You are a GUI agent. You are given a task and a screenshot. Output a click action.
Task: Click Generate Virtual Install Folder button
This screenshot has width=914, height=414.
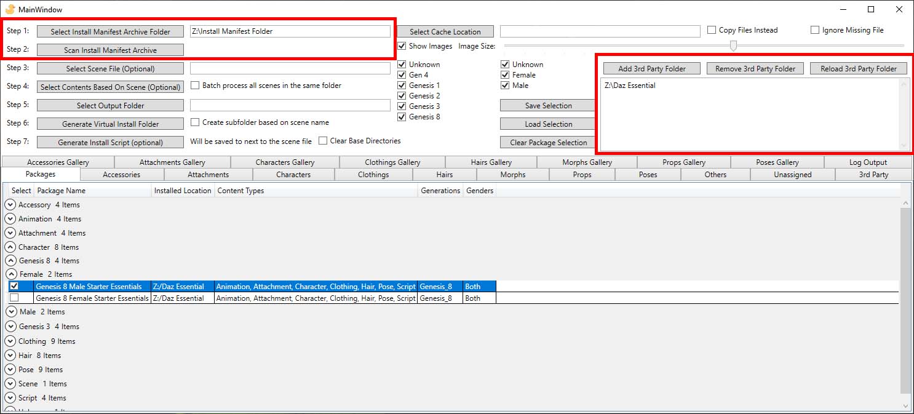point(110,124)
